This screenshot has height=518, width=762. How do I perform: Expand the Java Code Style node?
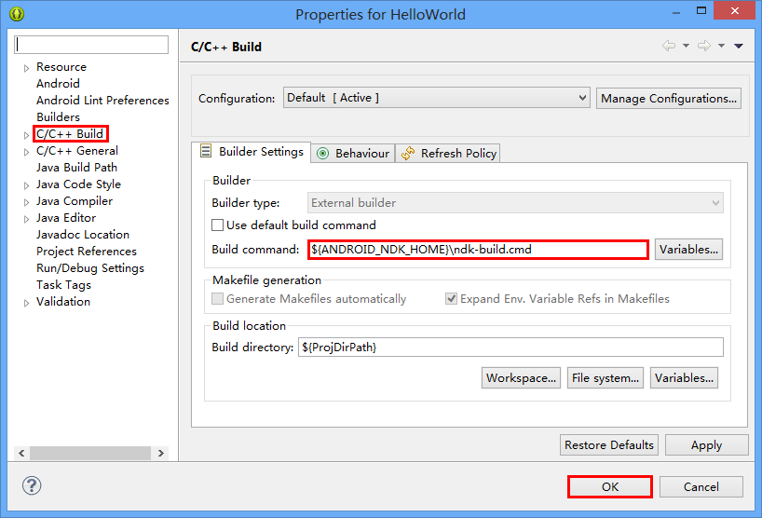click(26, 185)
